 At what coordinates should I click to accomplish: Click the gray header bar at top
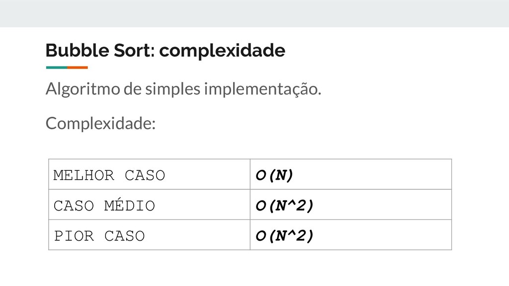(254, 13)
